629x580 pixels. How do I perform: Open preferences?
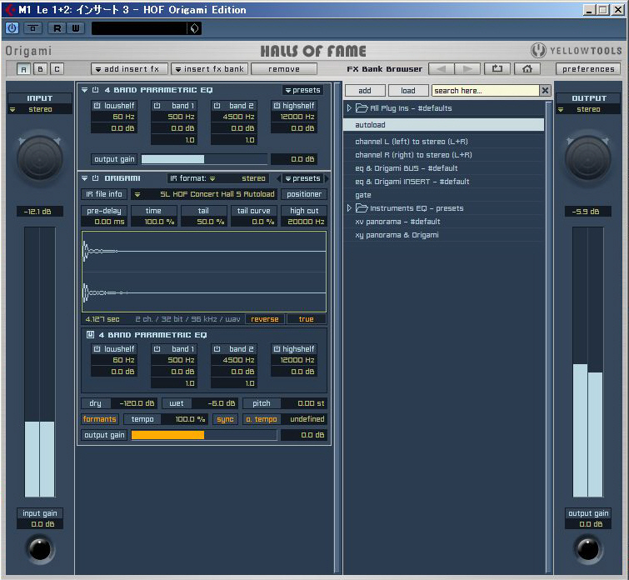click(x=588, y=69)
